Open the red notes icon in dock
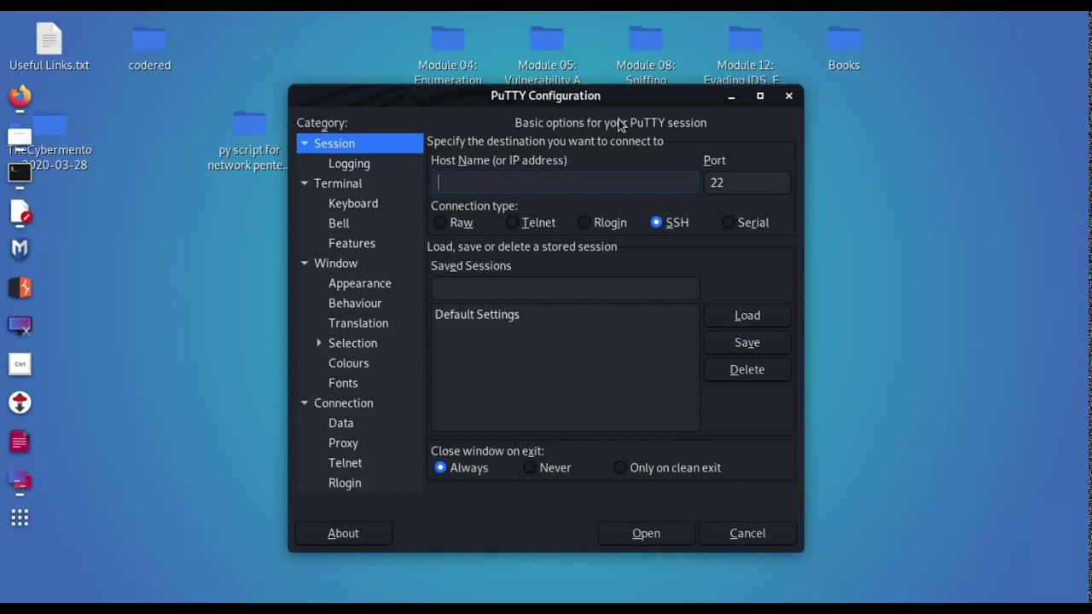The width and height of the screenshot is (1092, 614). pos(20,442)
